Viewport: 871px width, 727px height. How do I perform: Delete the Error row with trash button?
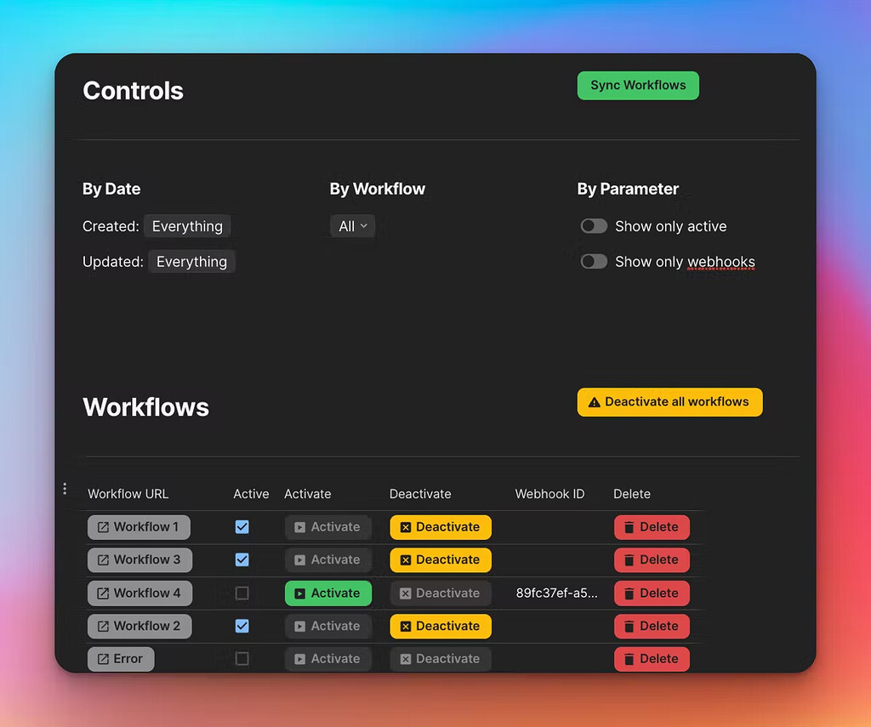[652, 659]
